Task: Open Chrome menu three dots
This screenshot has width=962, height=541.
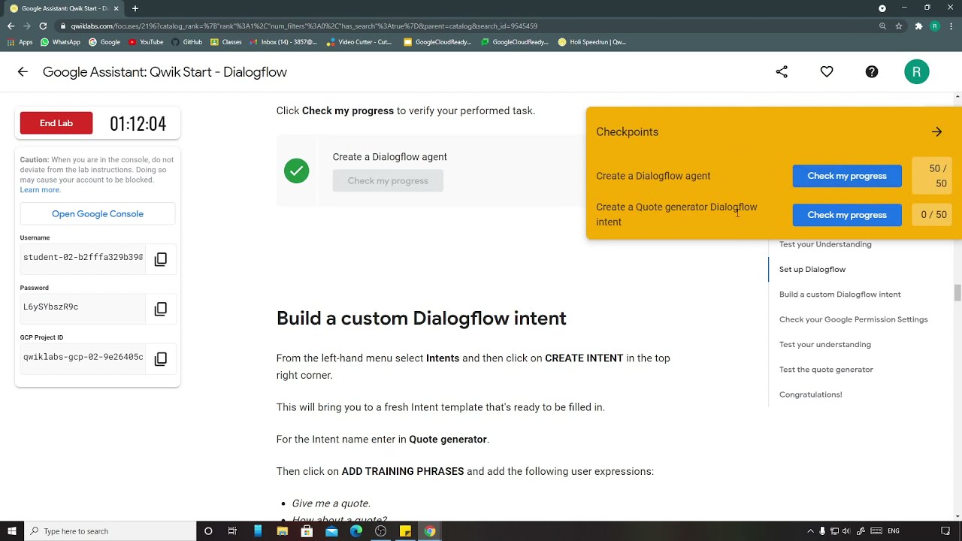Action: (x=951, y=26)
